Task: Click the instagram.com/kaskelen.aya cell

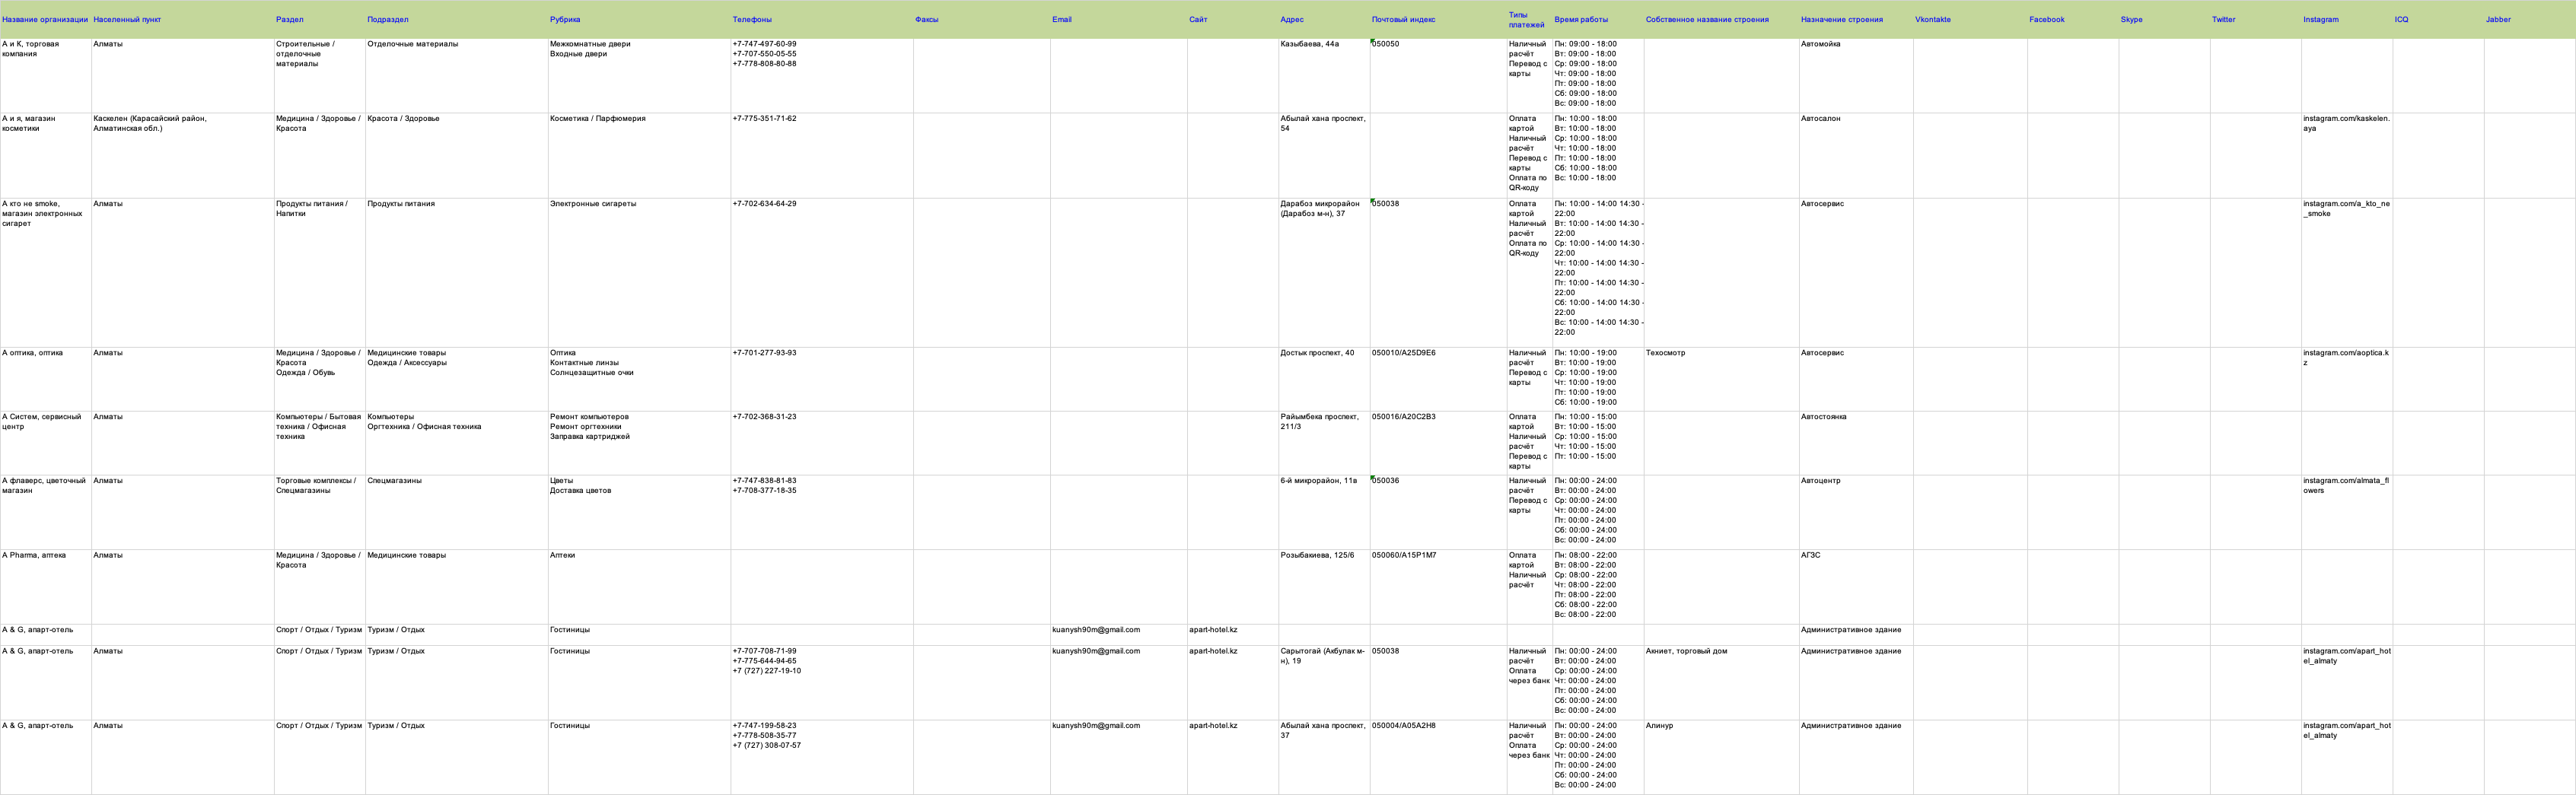Action: 2347,156
